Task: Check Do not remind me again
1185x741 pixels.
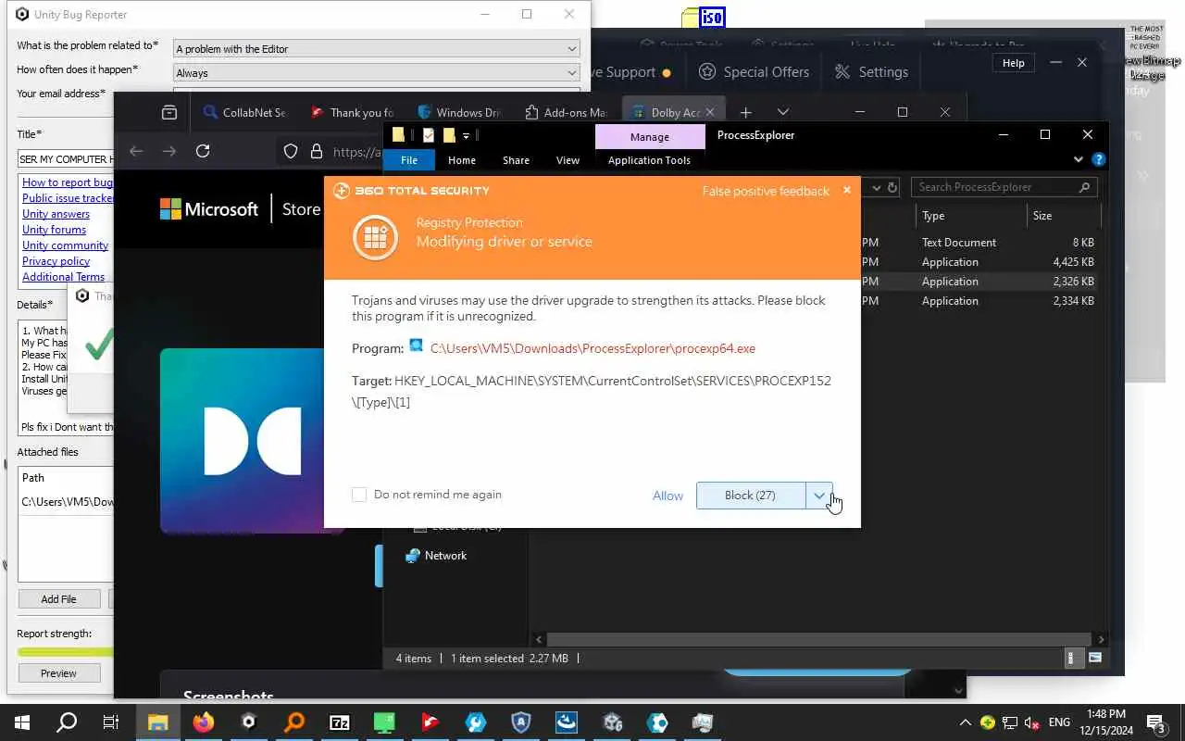Action: click(359, 495)
